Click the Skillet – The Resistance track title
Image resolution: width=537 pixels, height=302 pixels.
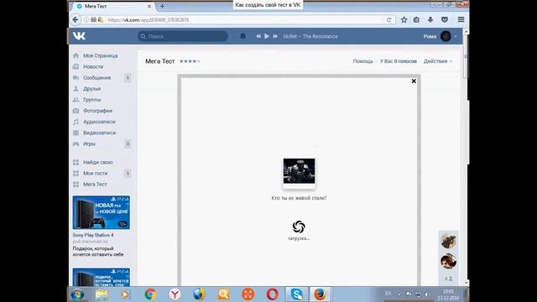click(x=310, y=36)
